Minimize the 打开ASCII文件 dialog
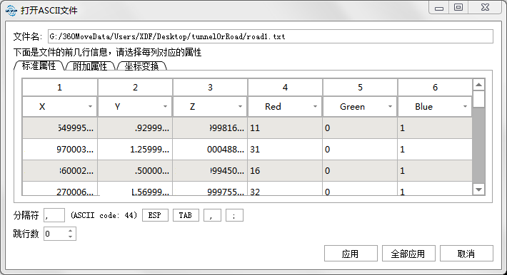Screen dimensions: 507x275 click(438, 8)
